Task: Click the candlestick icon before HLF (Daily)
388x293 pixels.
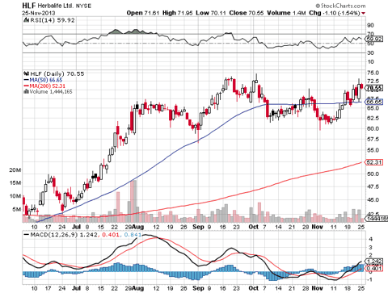Action: (27, 73)
